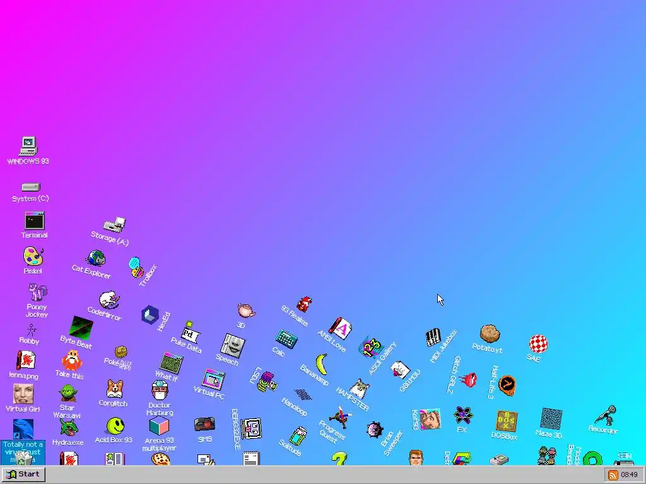Launch Arena 93 multiplayer cube icon

tap(159, 426)
